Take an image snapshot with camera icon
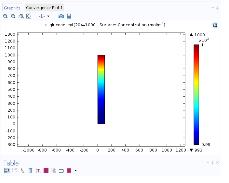The width and height of the screenshot is (229, 183). (x=61, y=16)
